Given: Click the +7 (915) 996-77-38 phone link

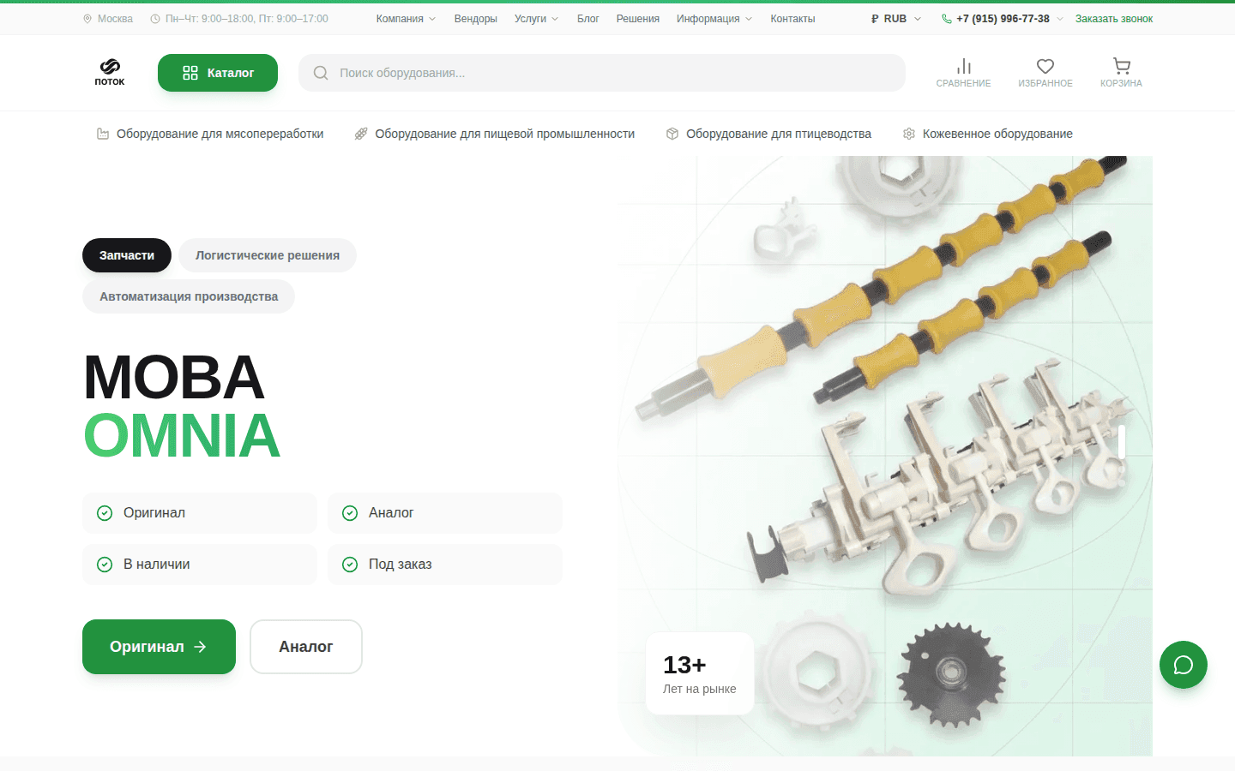Looking at the screenshot, I should click(1003, 19).
